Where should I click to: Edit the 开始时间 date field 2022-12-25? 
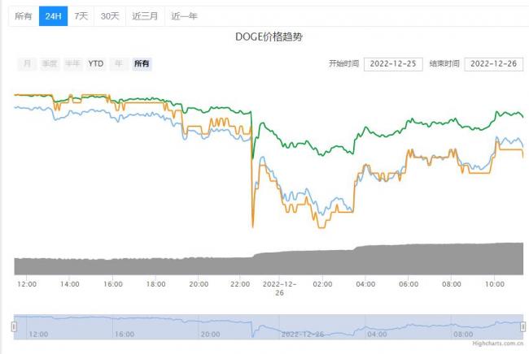pyautogui.click(x=393, y=64)
